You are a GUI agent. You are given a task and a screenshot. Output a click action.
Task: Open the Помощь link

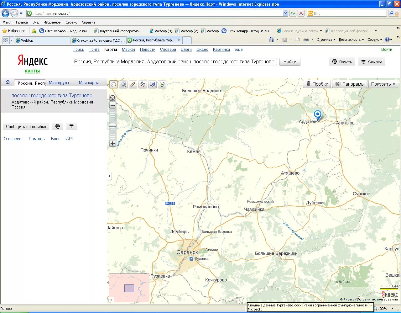37,139
